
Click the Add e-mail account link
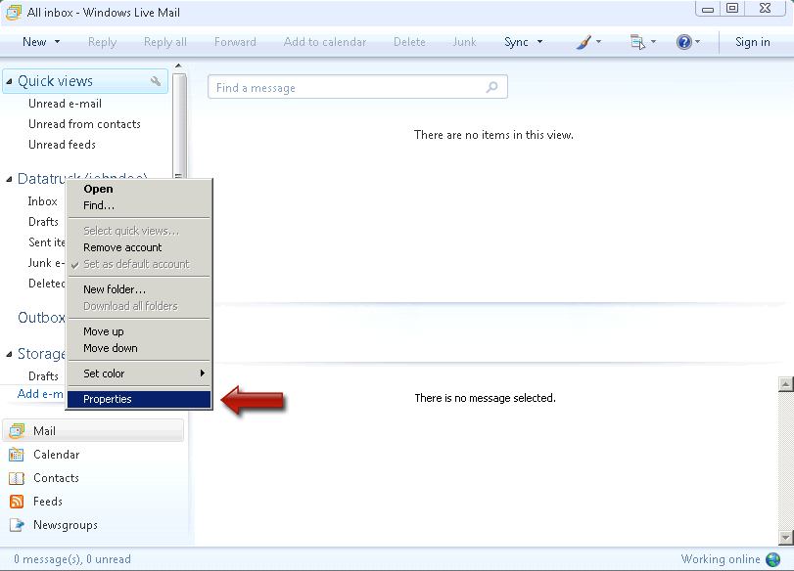point(40,394)
